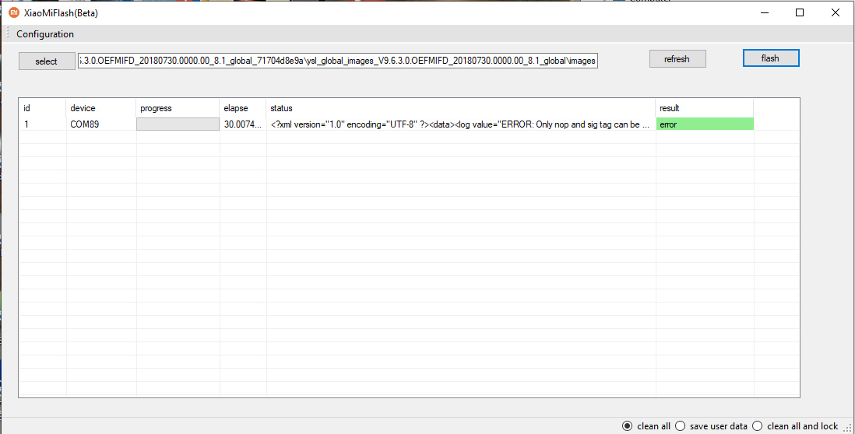Minimize the XiaoMiFlash window
Image resolution: width=855 pixels, height=434 pixels.
(765, 12)
